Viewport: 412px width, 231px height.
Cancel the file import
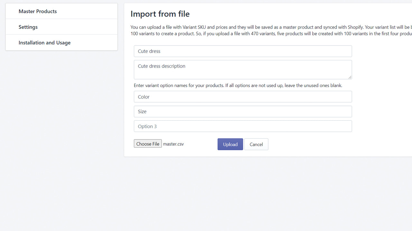[256, 144]
